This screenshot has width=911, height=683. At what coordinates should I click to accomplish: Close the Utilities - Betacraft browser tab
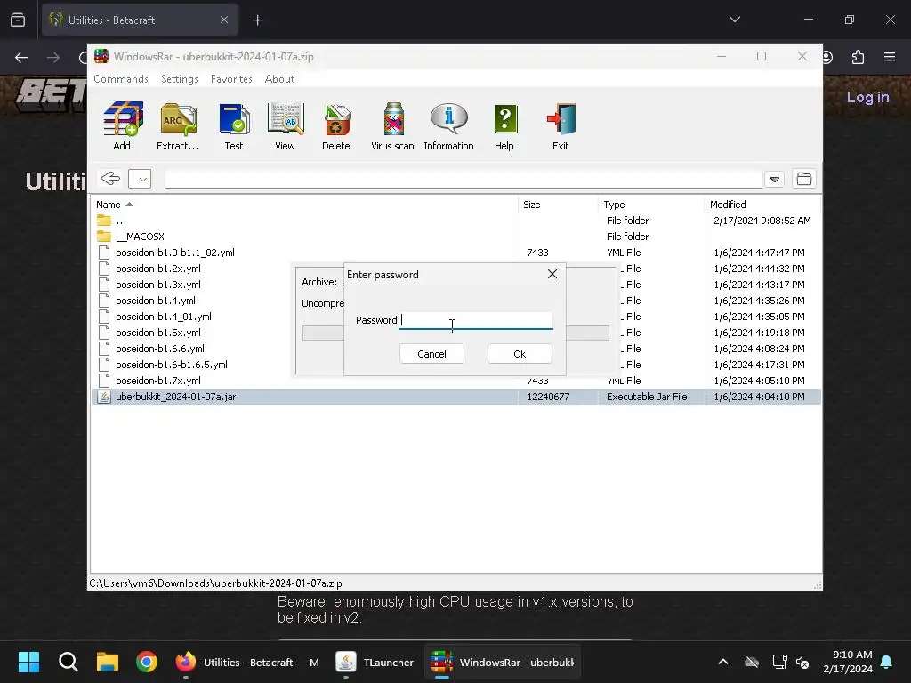[224, 20]
